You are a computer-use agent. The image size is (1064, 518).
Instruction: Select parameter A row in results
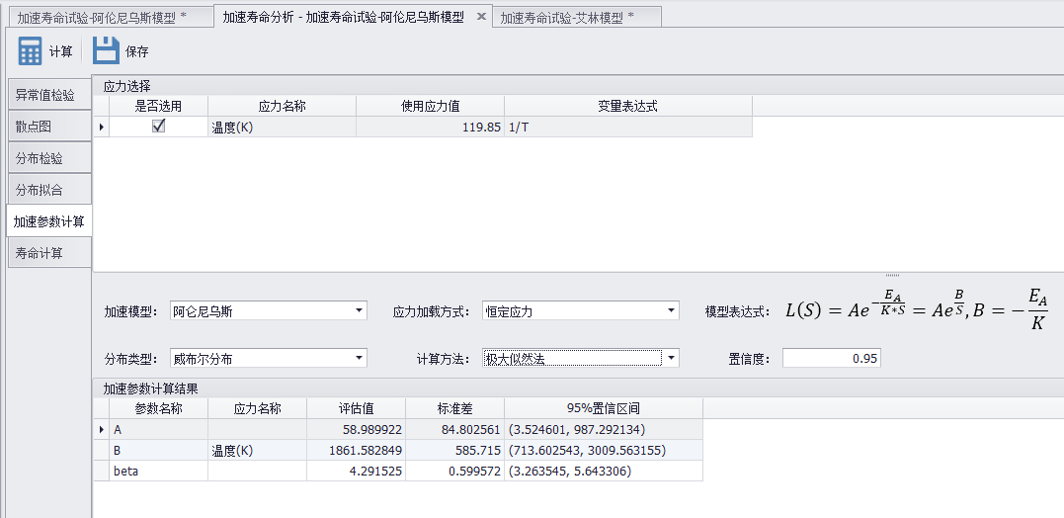(398, 429)
